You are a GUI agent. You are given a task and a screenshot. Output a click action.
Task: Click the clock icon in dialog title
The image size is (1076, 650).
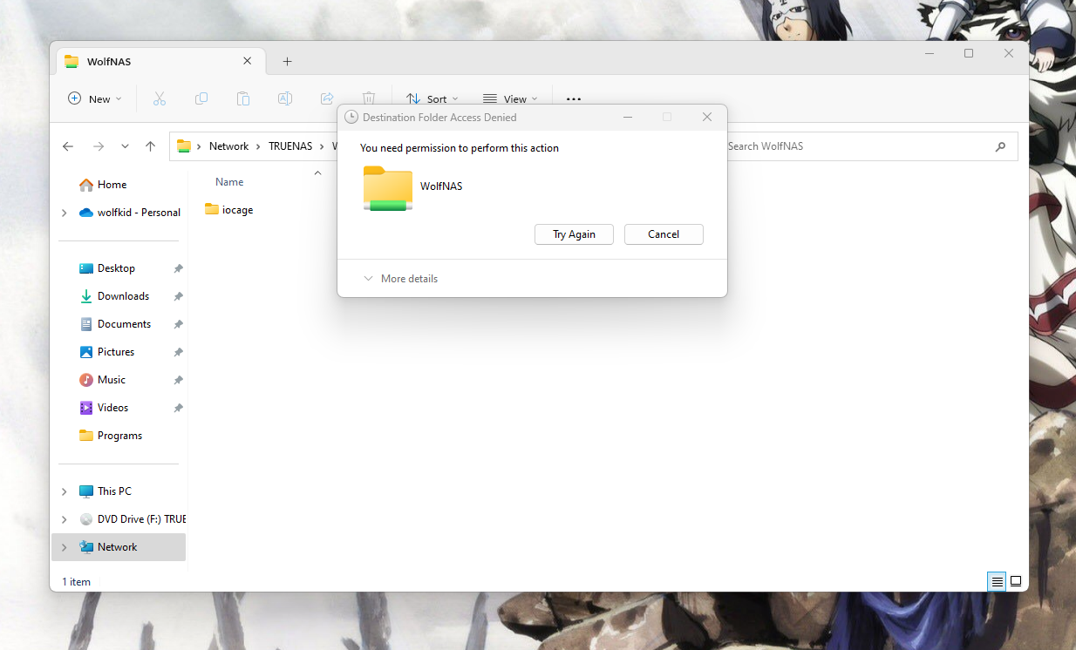(x=351, y=117)
